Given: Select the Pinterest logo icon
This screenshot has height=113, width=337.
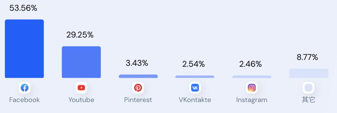Looking at the screenshot, I should tap(138, 88).
